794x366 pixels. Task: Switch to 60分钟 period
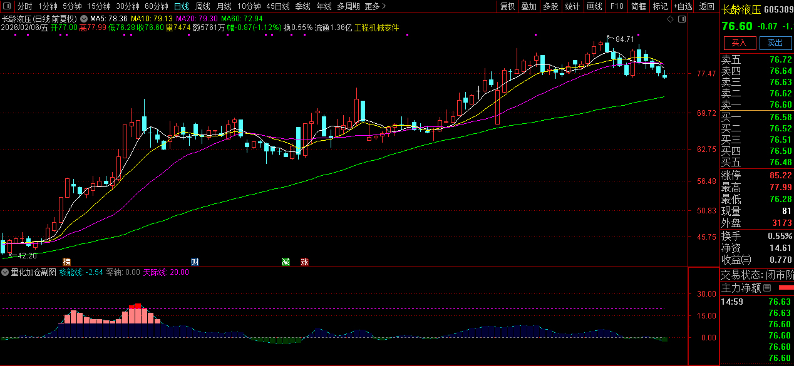157,6
